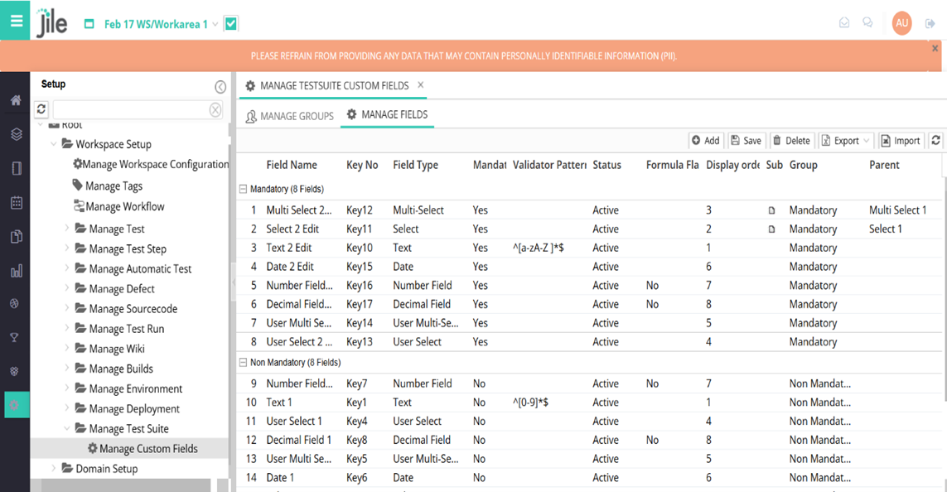The image size is (947, 492).
Task: Open the AU user avatar
Action: (901, 23)
